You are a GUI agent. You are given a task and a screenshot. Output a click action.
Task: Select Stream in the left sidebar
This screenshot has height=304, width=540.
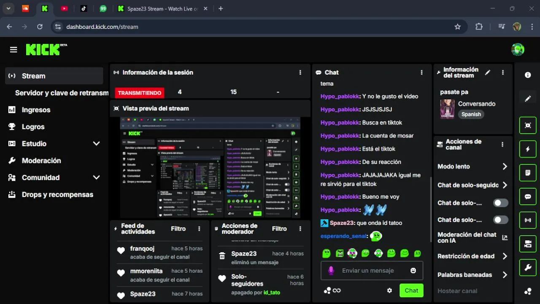pos(54,76)
